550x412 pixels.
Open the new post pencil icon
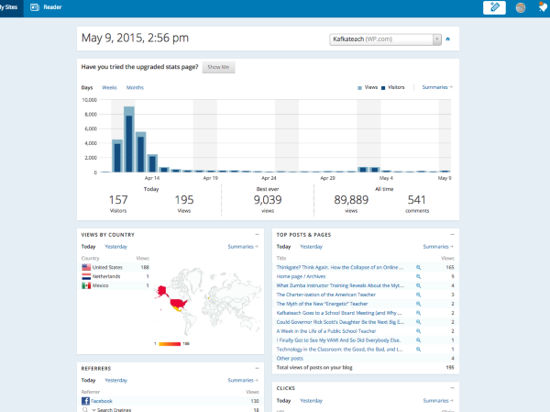495,7
